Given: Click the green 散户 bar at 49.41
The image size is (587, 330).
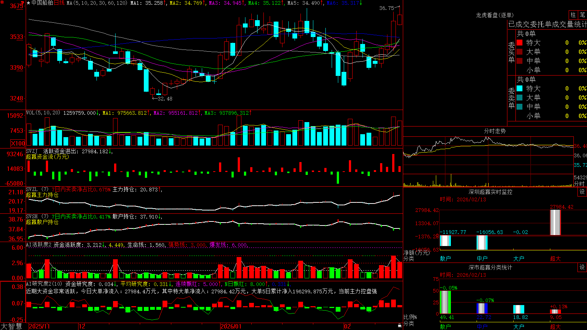Looking at the screenshot, I should click(445, 302).
